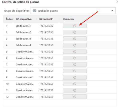The height and width of the screenshot is (110, 118).
Task: Activate power icon for Salida alarma4
Action: point(75,45)
